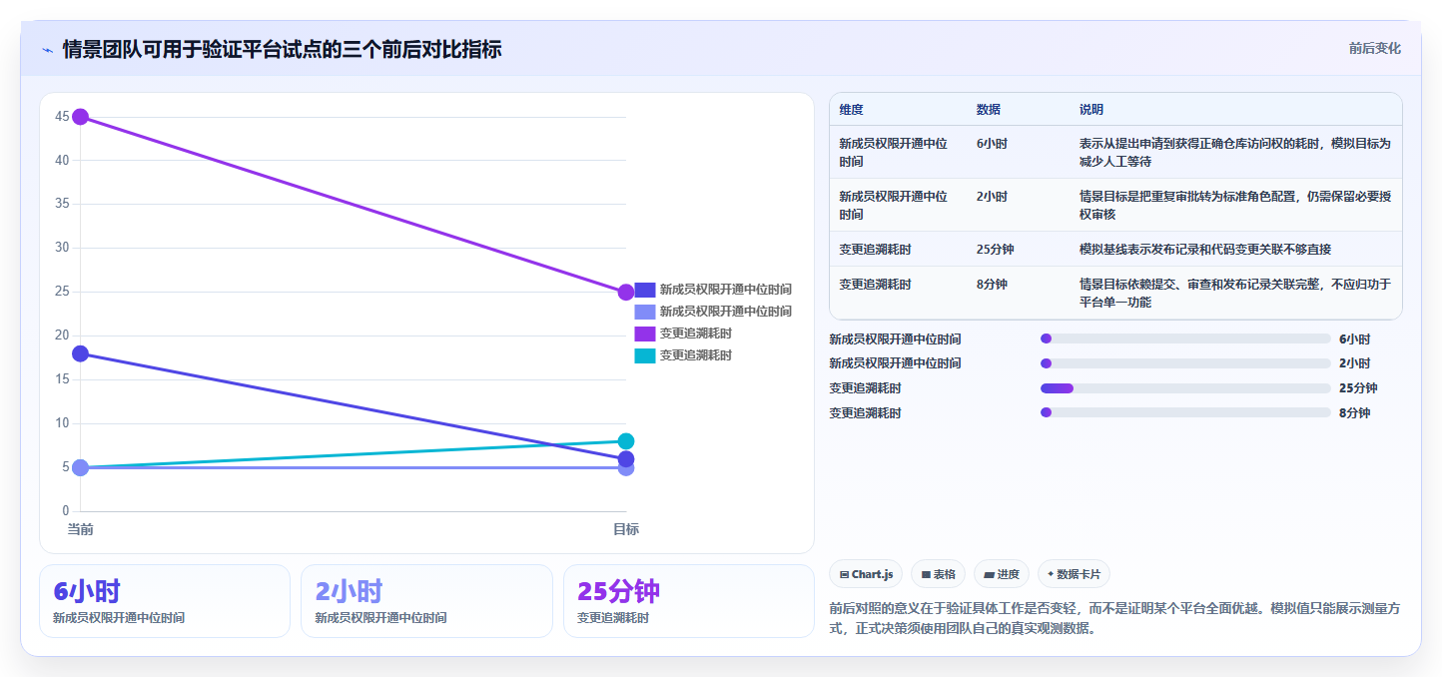The height and width of the screenshot is (677, 1442).
Task: Click the purple data point at value 25
Action: coord(626,293)
